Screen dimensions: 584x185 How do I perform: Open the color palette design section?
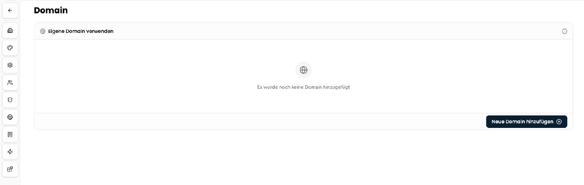[x=10, y=48]
